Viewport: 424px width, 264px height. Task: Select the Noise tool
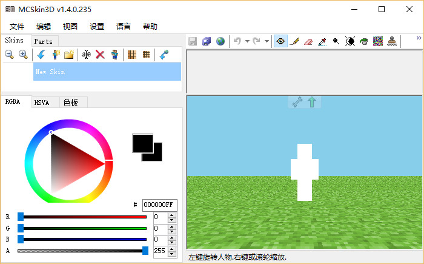[378, 41]
